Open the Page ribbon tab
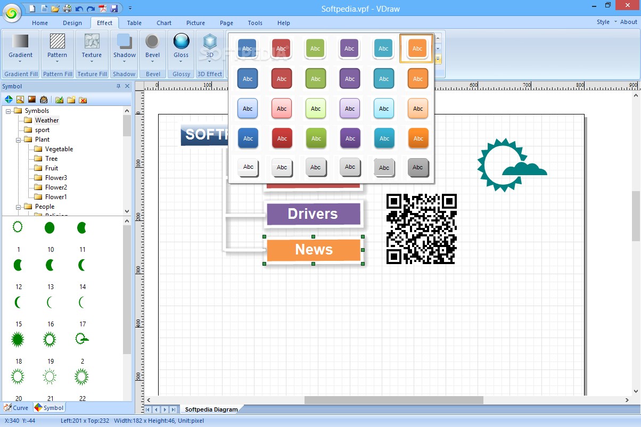This screenshot has height=427, width=641. 226,23
